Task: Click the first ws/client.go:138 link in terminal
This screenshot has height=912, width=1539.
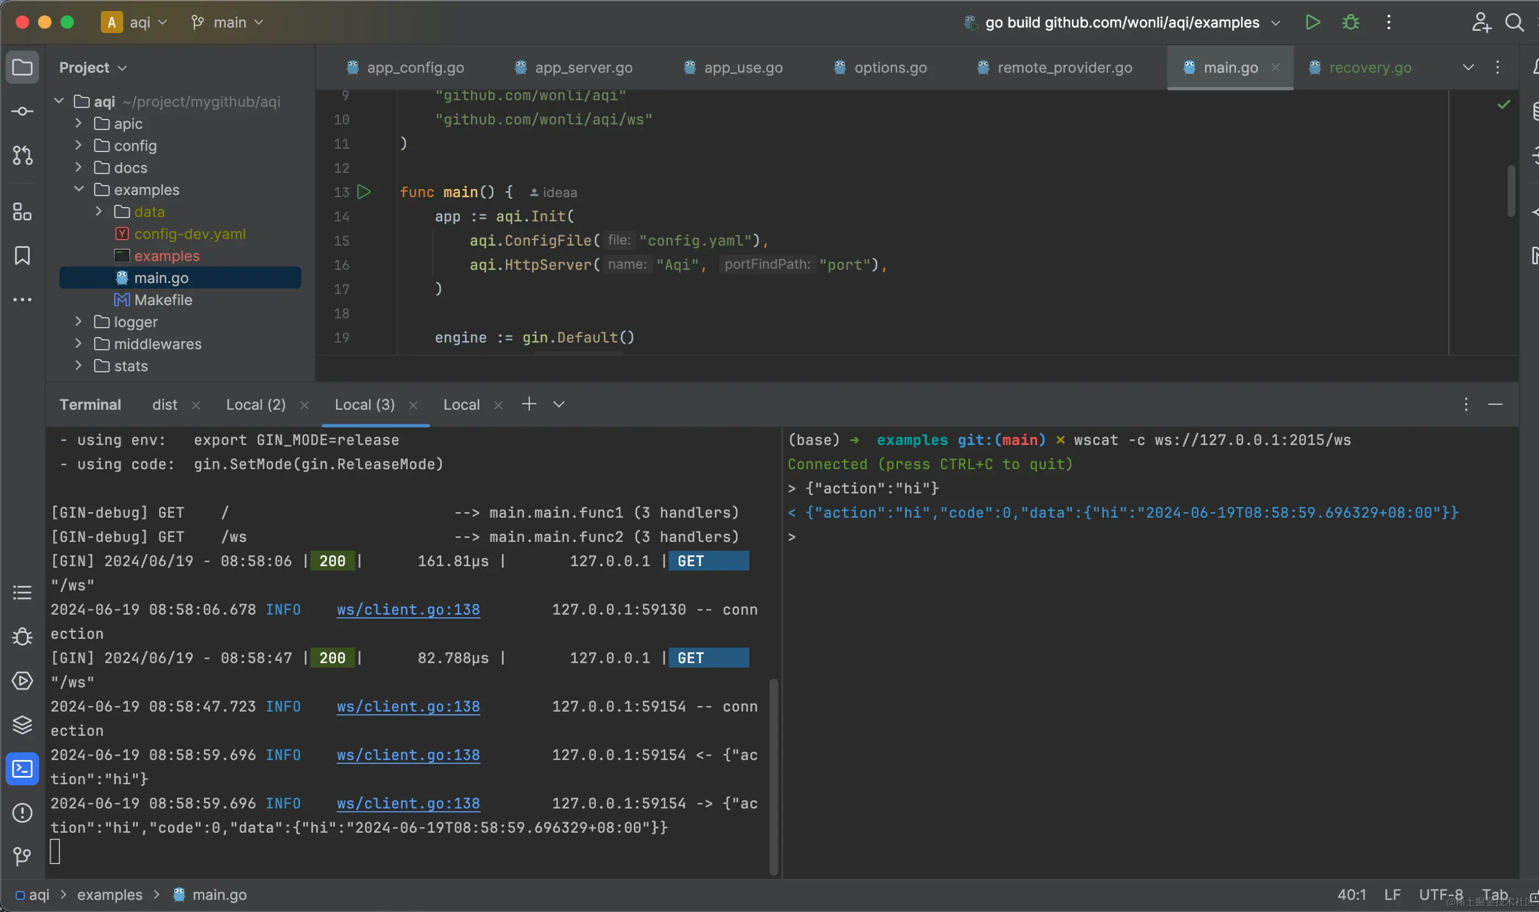Action: [408, 610]
